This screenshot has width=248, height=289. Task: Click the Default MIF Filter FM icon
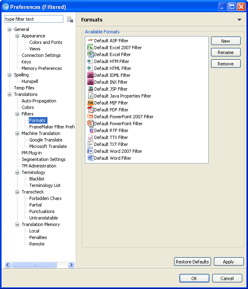point(90,103)
